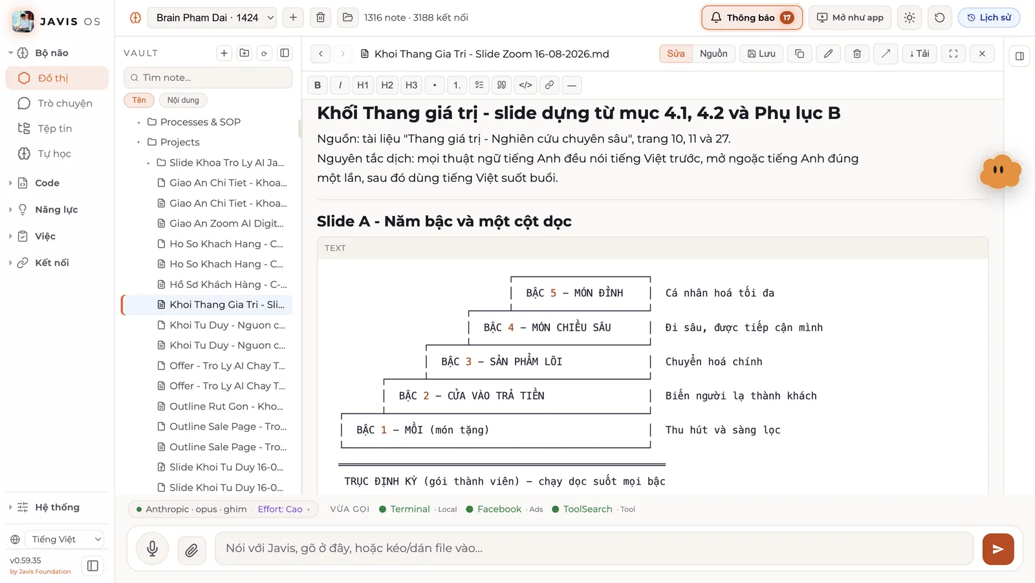The height and width of the screenshot is (583, 1035).
Task: Switch to Nguồn source view
Action: pos(714,54)
